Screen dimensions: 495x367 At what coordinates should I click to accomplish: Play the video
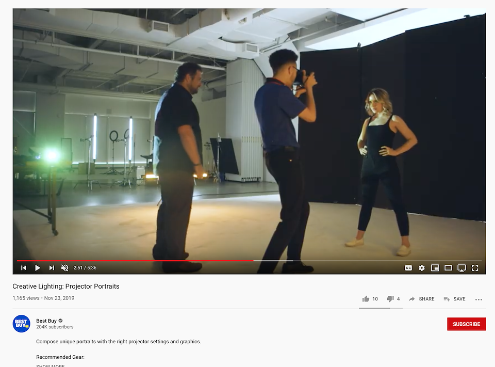coord(38,268)
